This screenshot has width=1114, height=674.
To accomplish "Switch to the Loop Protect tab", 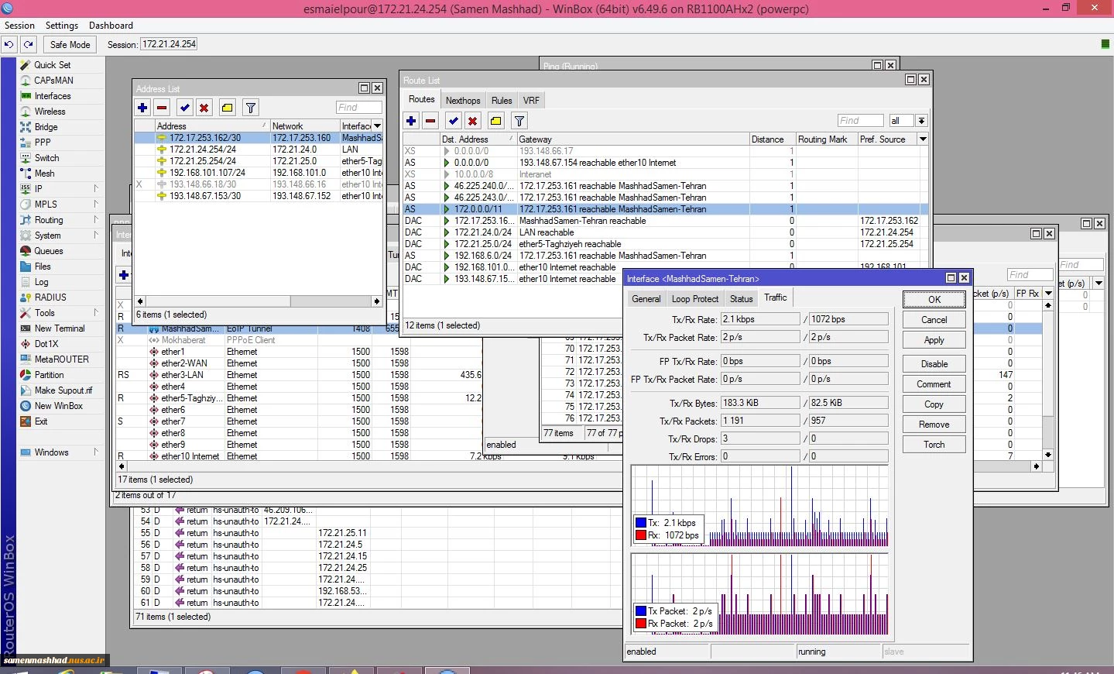I will tap(695, 299).
